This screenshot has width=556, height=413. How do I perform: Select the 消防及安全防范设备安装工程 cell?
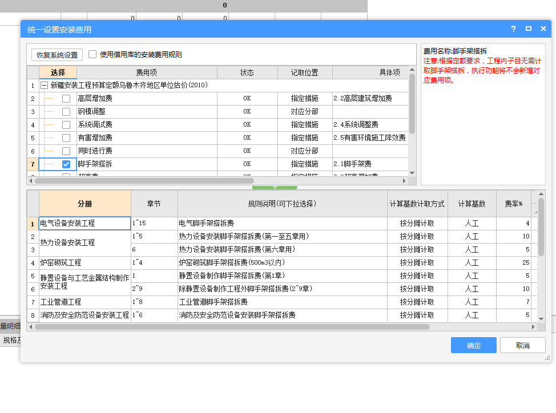click(x=85, y=315)
